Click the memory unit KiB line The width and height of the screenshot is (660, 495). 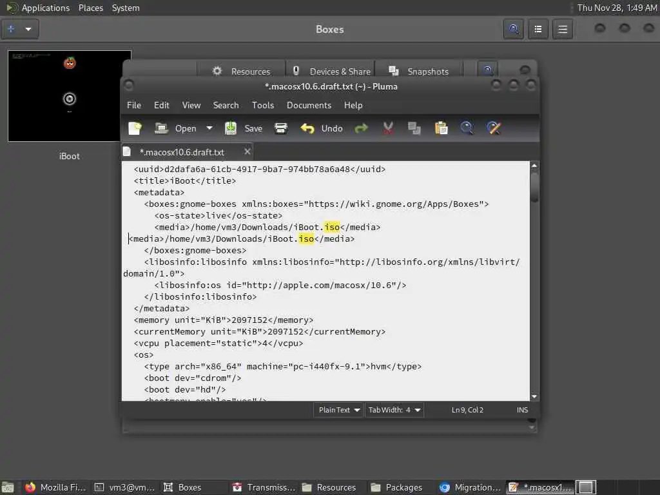(x=224, y=320)
